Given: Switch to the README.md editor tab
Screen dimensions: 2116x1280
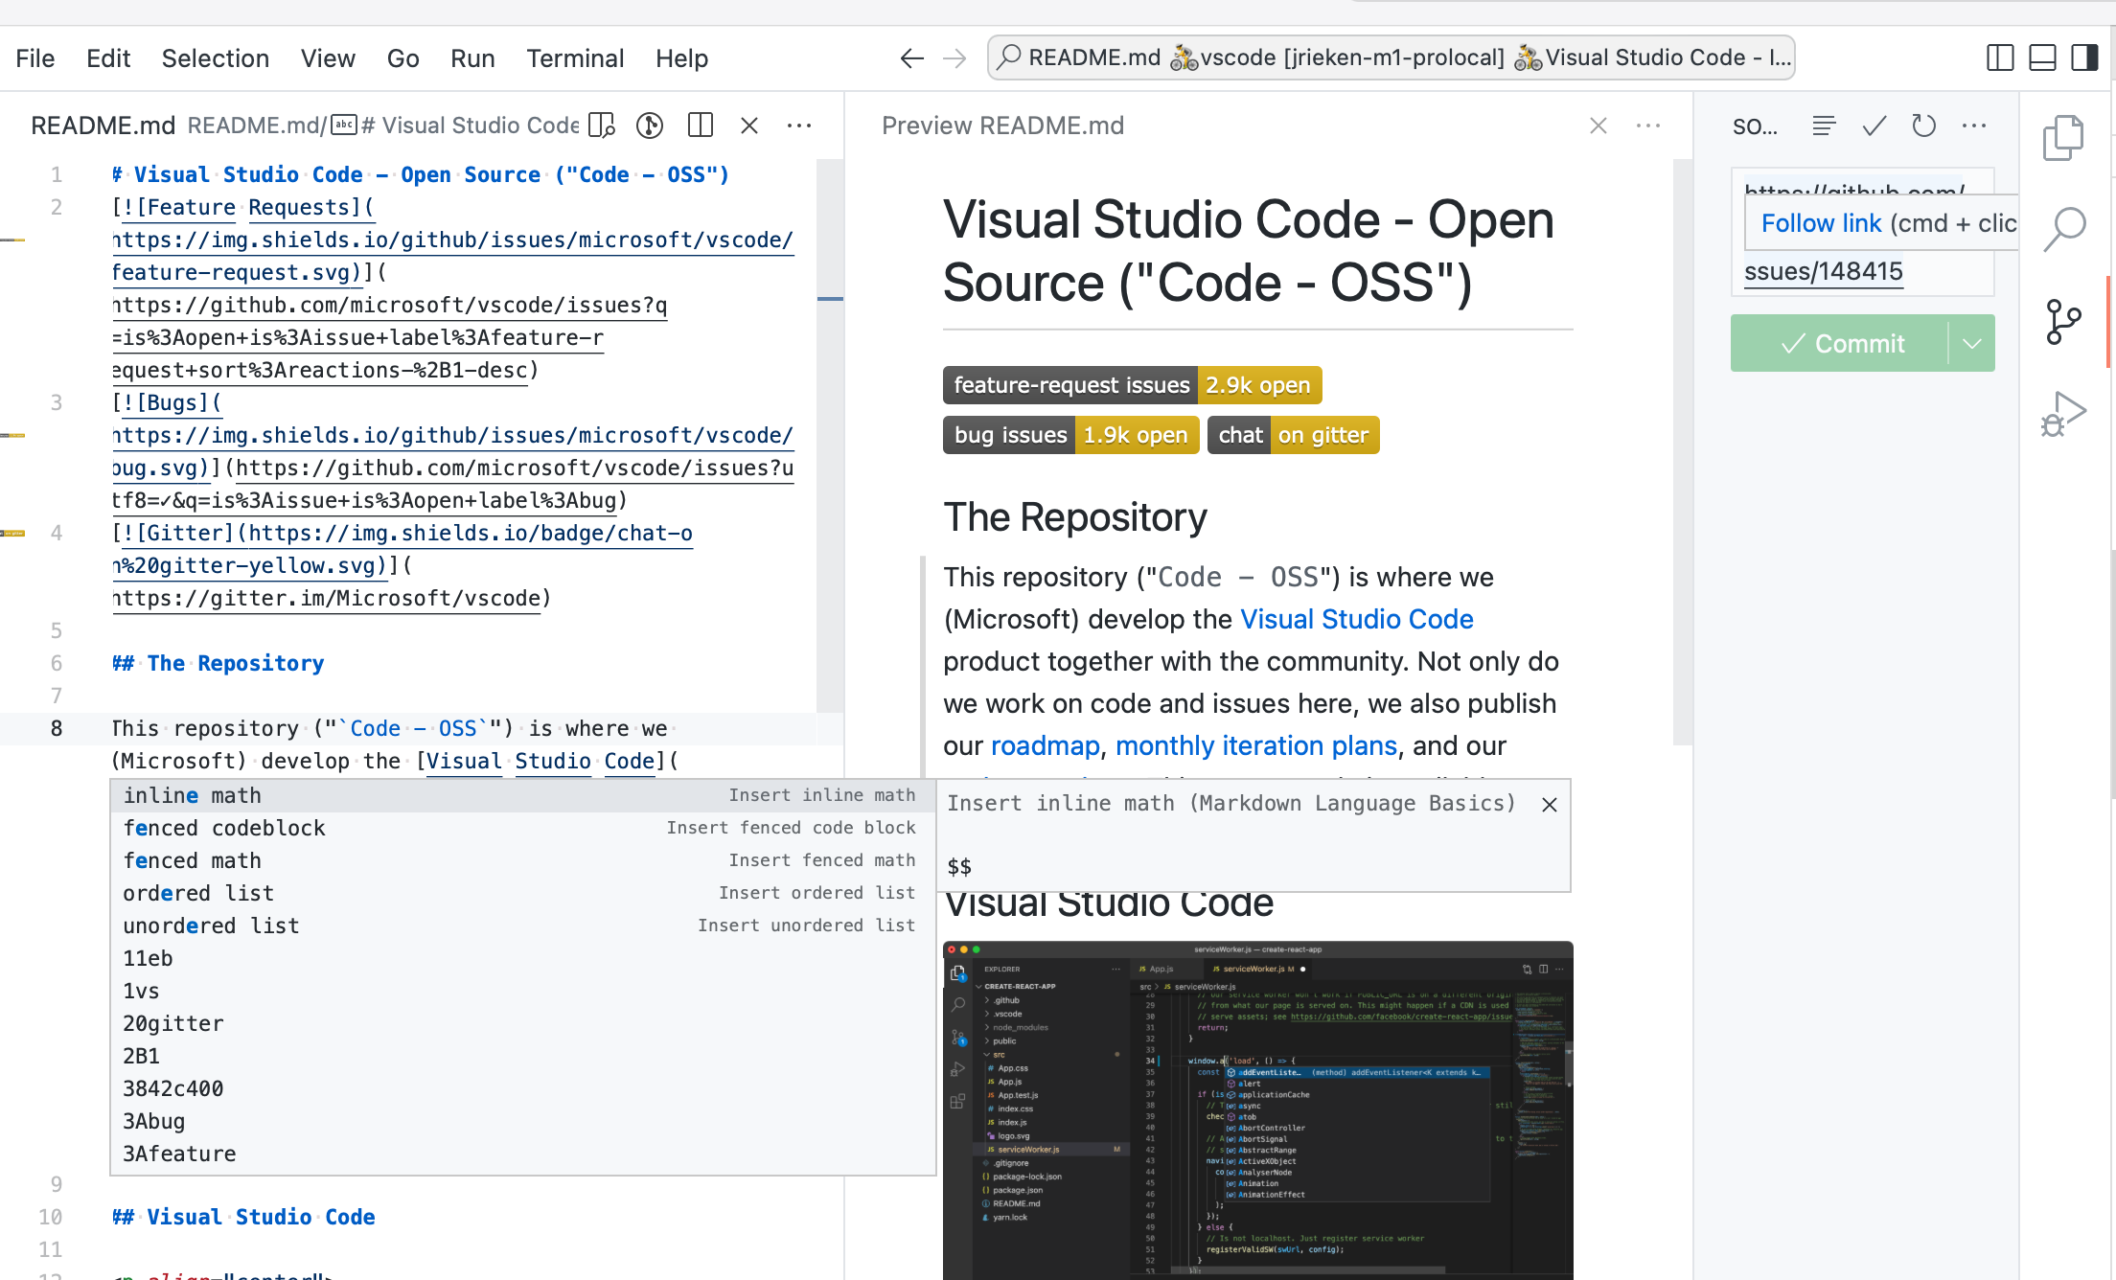Looking at the screenshot, I should click(103, 125).
